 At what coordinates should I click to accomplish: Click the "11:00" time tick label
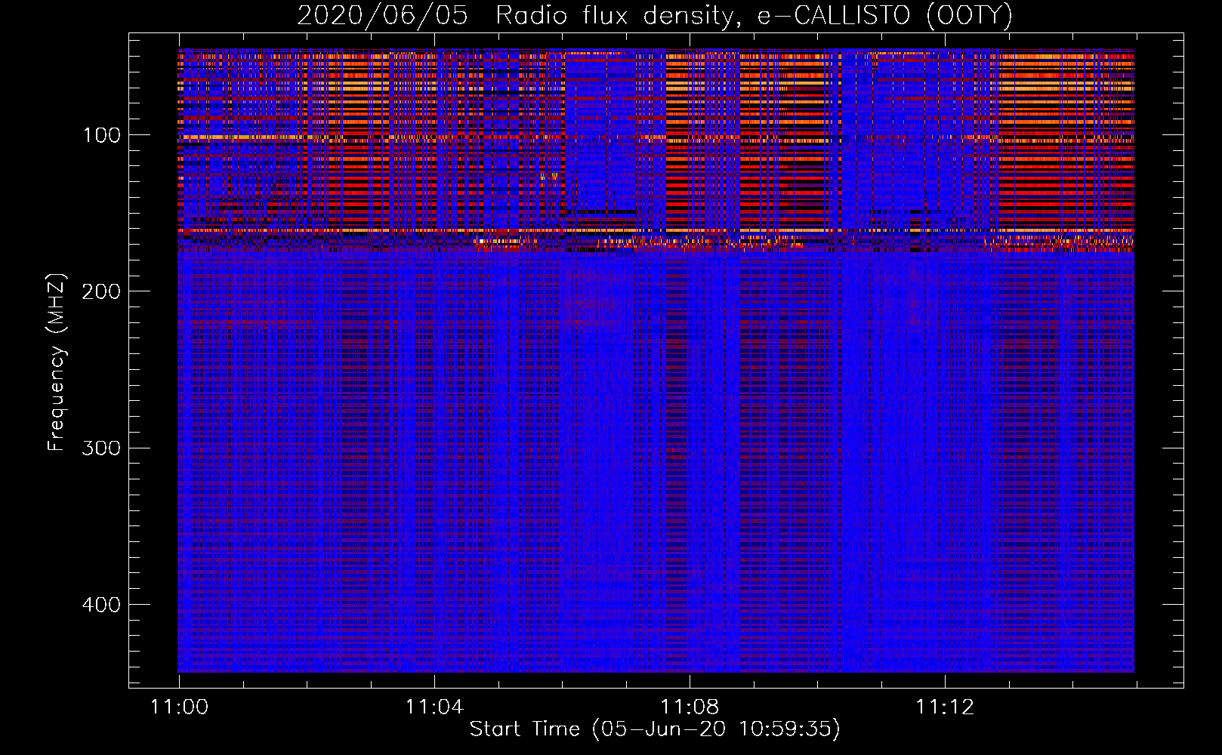point(179,707)
